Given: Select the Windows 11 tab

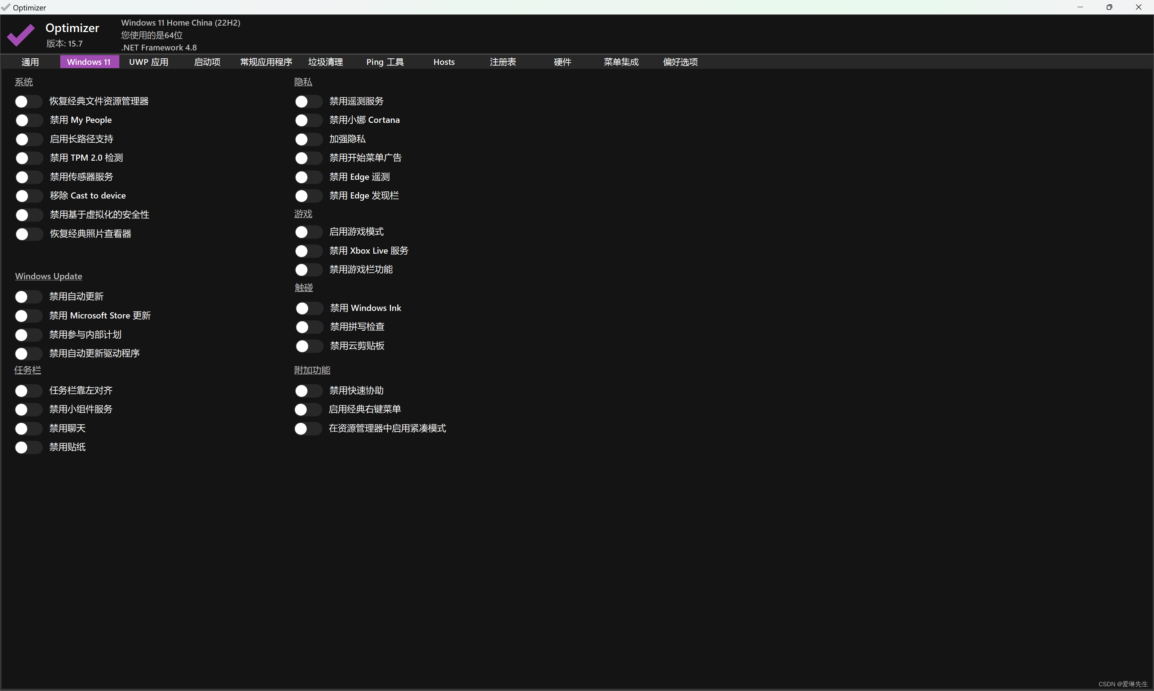Looking at the screenshot, I should click(89, 62).
